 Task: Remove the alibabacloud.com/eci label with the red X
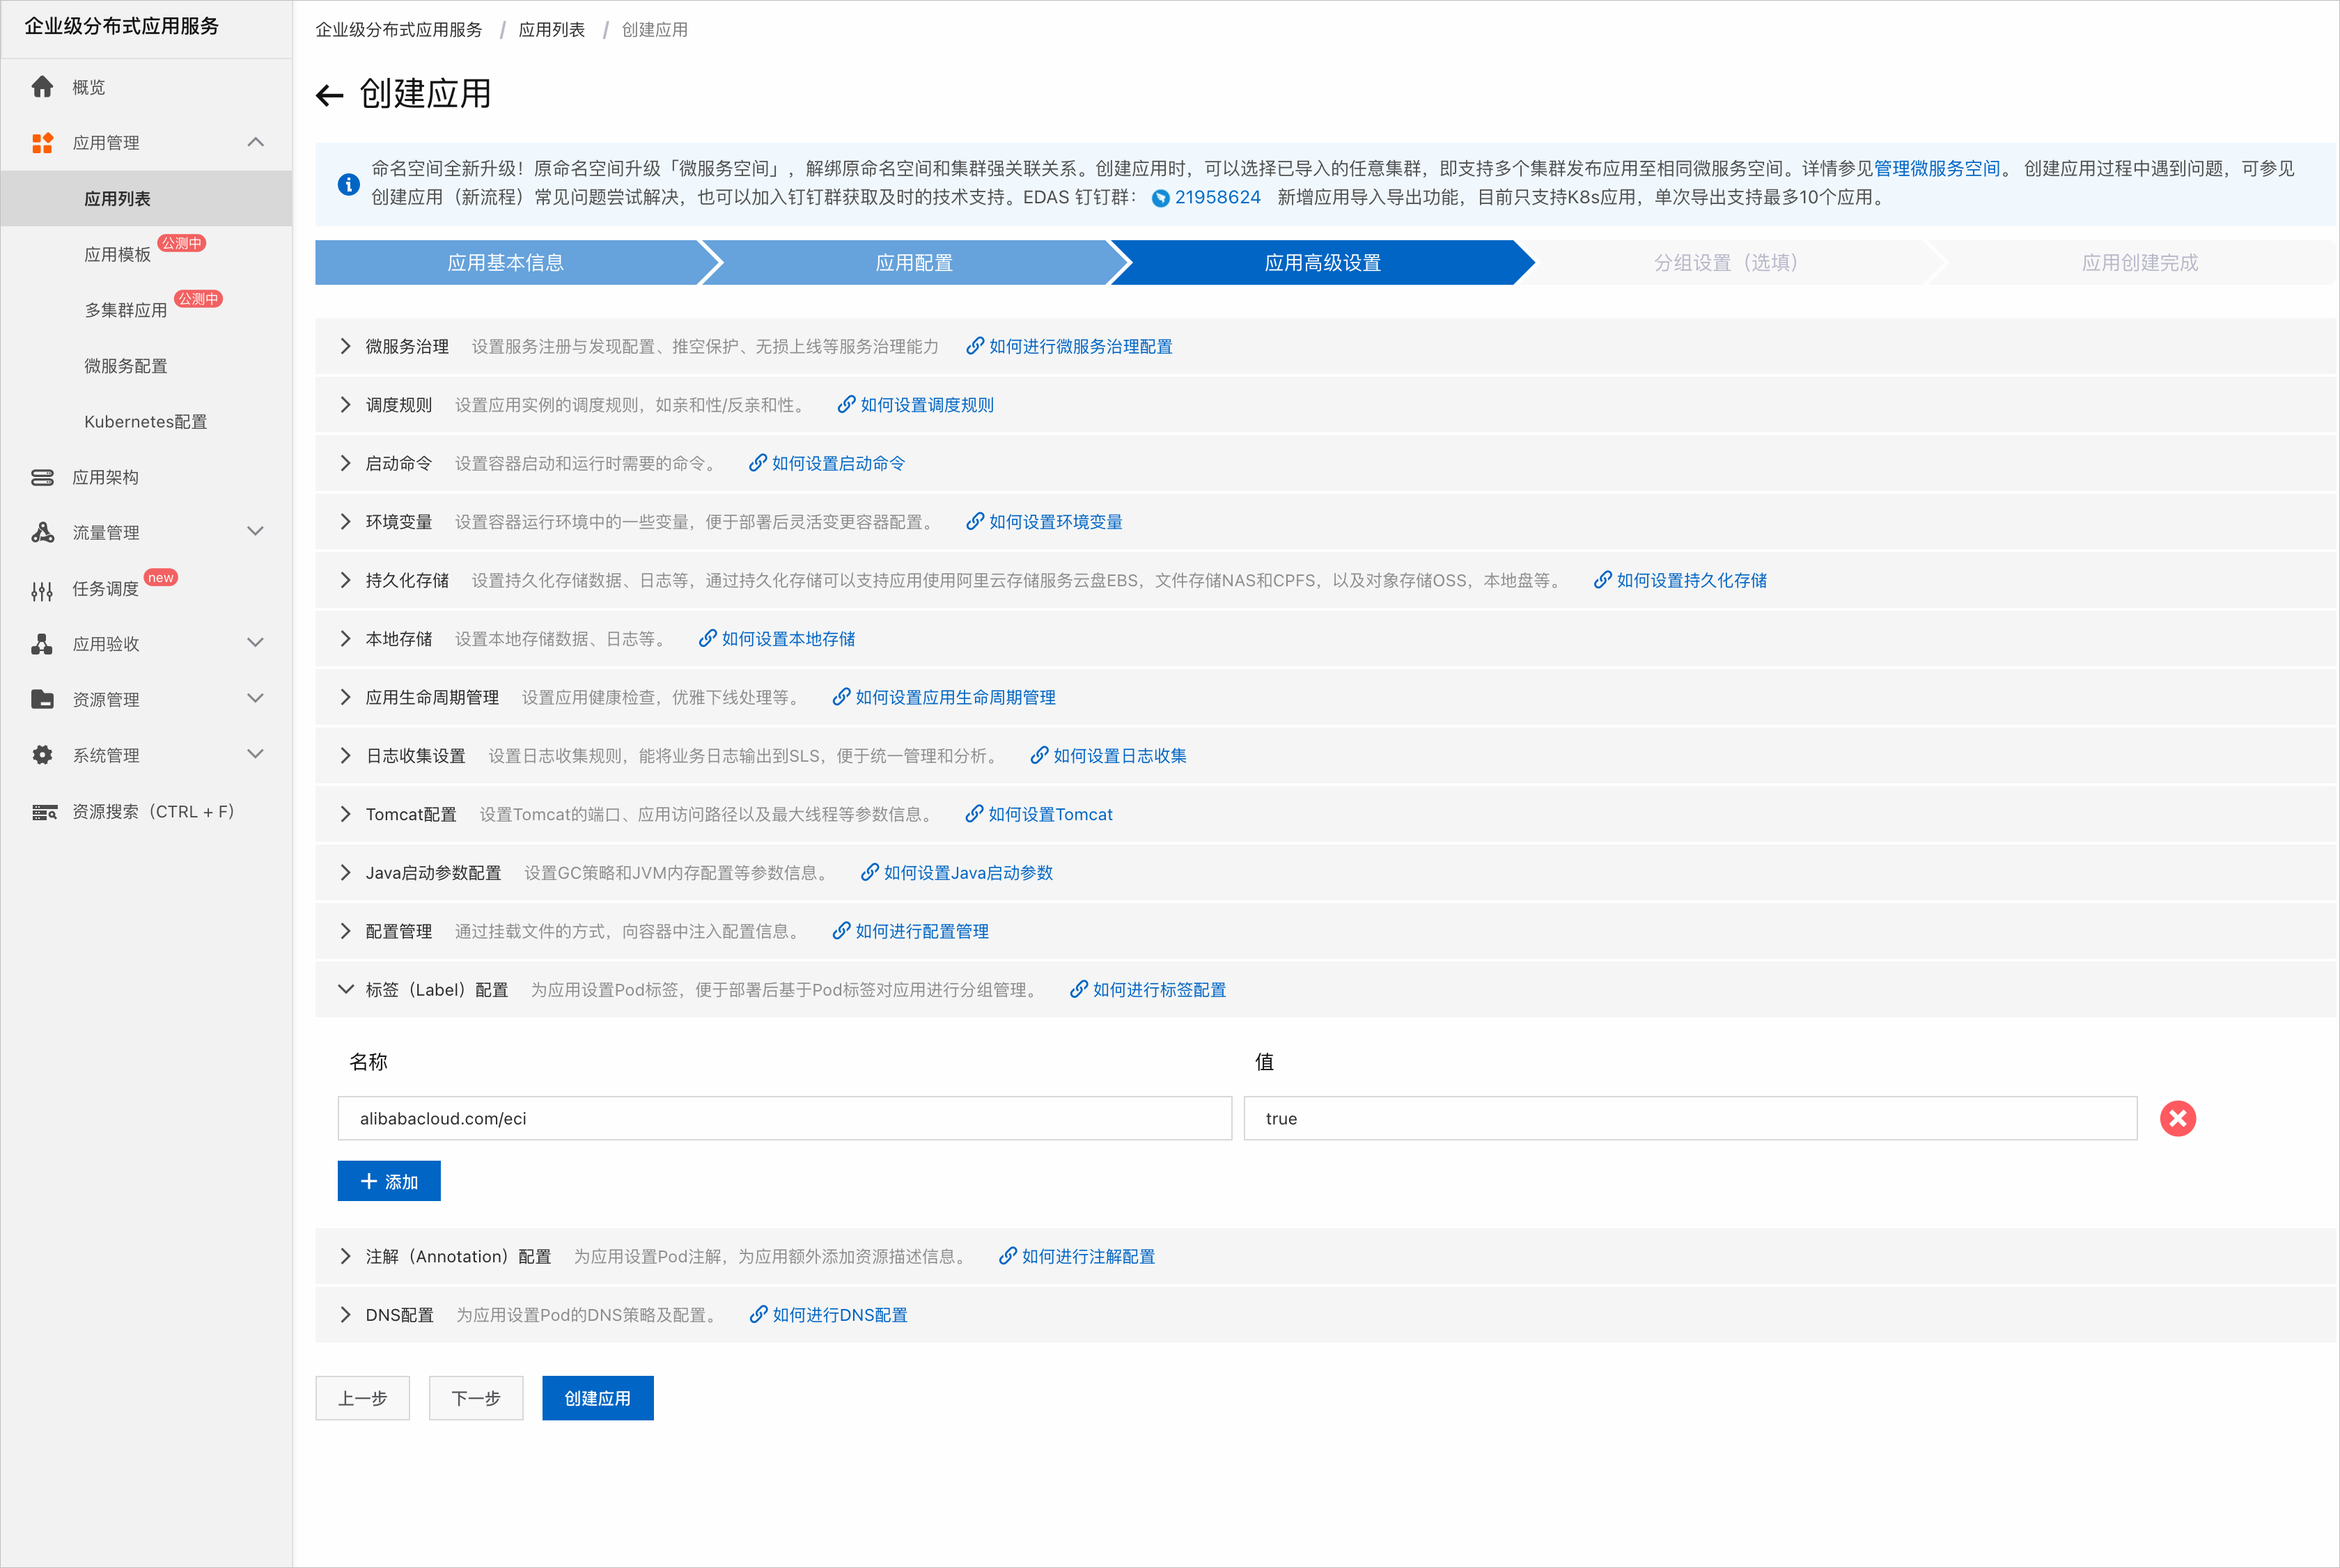pyautogui.click(x=2178, y=1118)
